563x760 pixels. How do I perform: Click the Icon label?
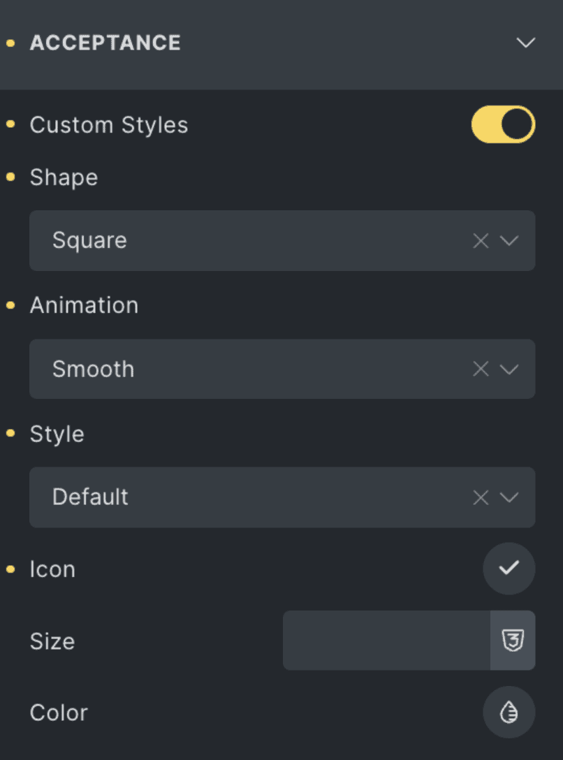coord(52,569)
